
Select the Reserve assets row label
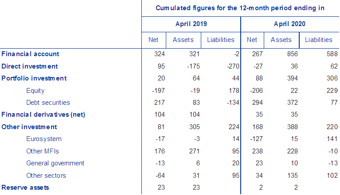tap(25, 187)
